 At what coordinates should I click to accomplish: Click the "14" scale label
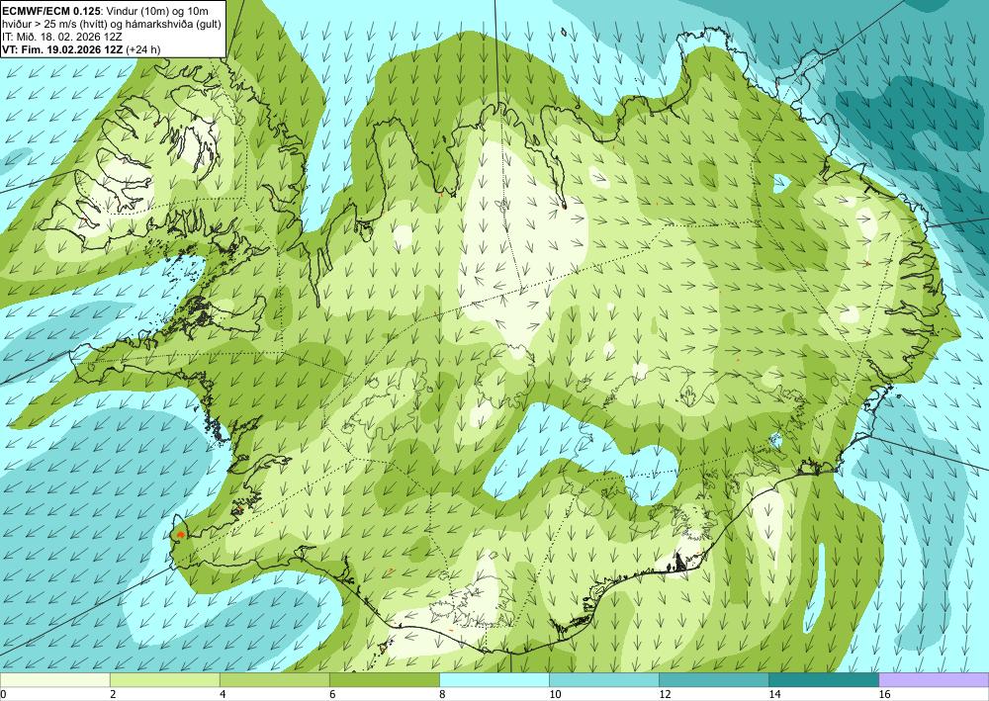(774, 694)
